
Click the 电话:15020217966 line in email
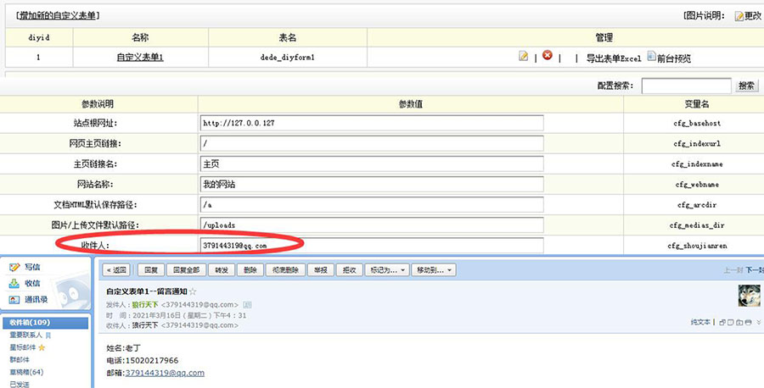[143, 361]
